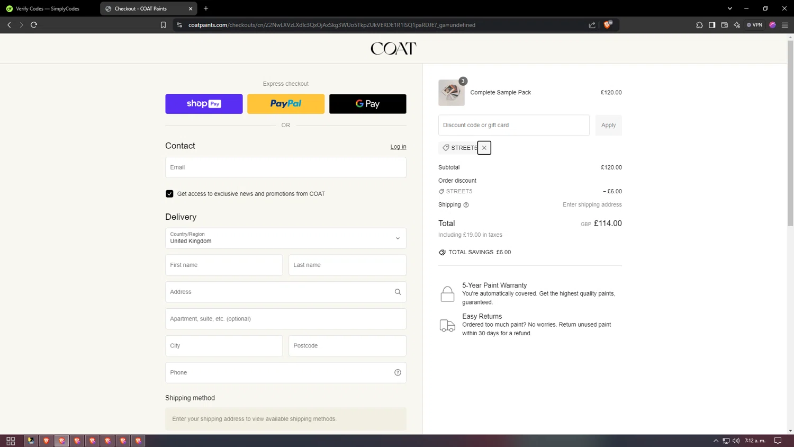794x447 pixels.
Task: Open the browser hamburger menu
Action: coord(785,25)
